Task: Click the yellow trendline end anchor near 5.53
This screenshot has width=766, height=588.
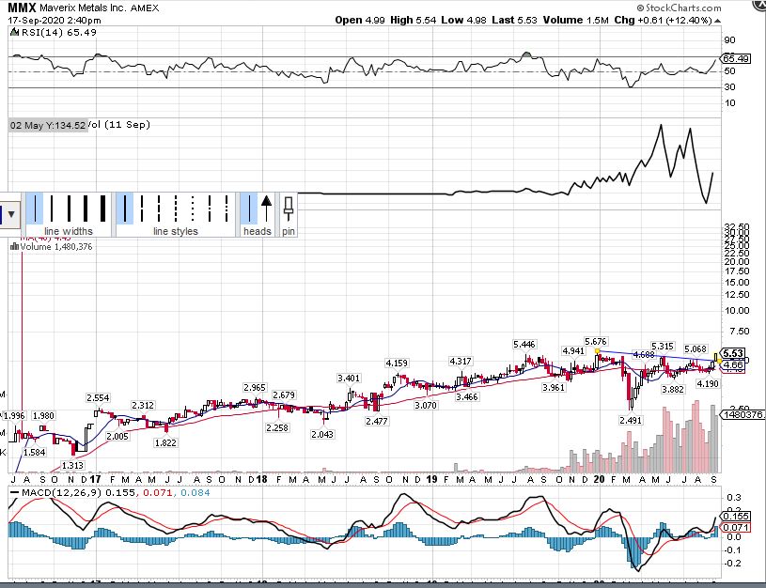Action: (719, 361)
